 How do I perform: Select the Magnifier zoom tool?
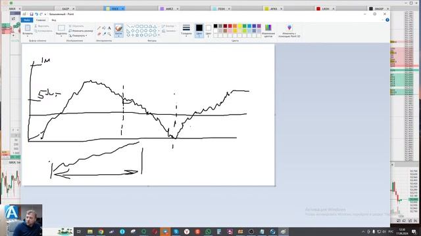[109, 34]
